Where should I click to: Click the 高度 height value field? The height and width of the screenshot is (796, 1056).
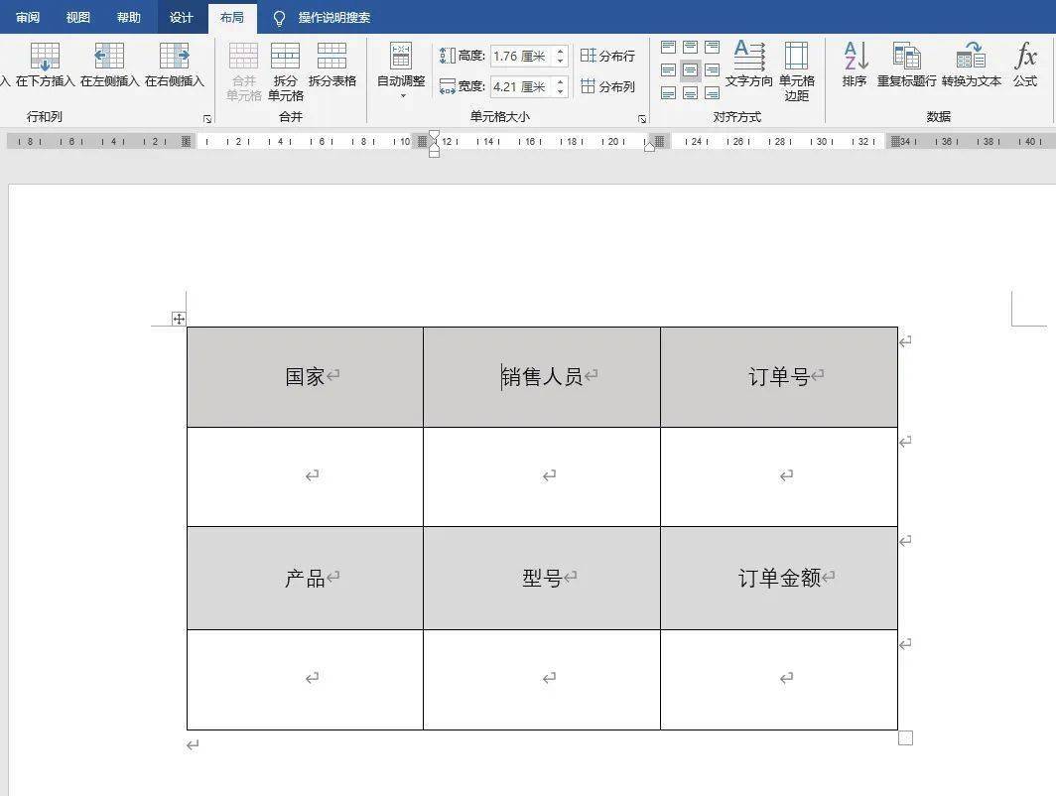point(521,56)
